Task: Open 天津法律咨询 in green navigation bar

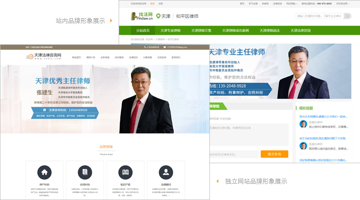Action: pos(301,30)
